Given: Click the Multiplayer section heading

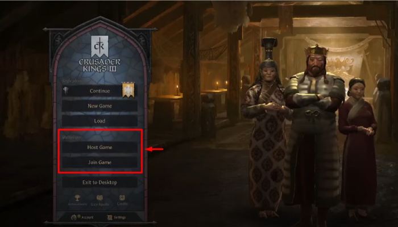Looking at the screenshot, I should click(x=72, y=137).
